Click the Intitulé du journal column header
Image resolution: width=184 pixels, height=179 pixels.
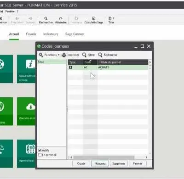click(122, 62)
